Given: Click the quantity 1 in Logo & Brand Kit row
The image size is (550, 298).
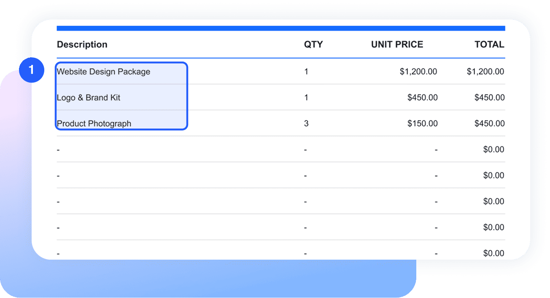Looking at the screenshot, I should [x=306, y=97].
